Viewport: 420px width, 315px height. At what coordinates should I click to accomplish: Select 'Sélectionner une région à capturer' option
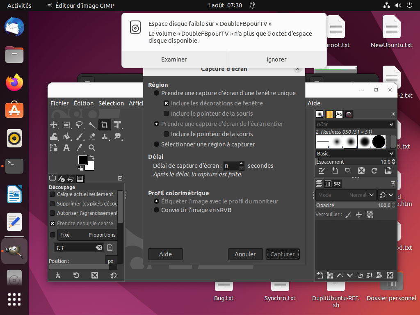coord(157,144)
